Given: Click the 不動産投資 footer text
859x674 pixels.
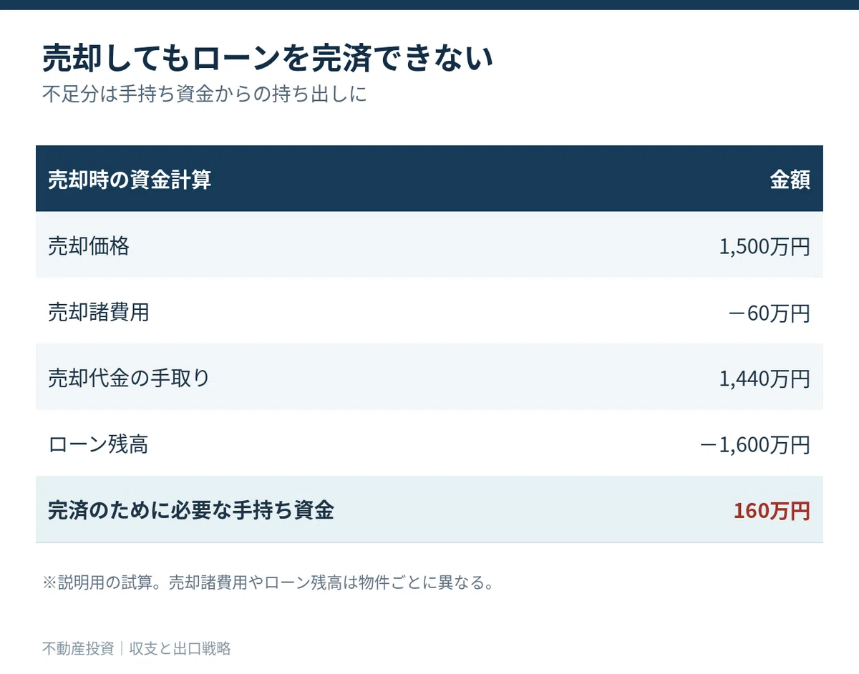Looking at the screenshot, I should pyautogui.click(x=78, y=649).
